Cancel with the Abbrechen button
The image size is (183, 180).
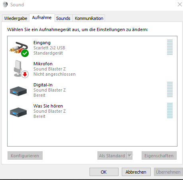pyautogui.click(x=136, y=172)
